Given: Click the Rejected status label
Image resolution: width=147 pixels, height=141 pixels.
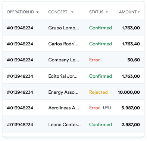Looking at the screenshot, I should [x=98, y=92].
